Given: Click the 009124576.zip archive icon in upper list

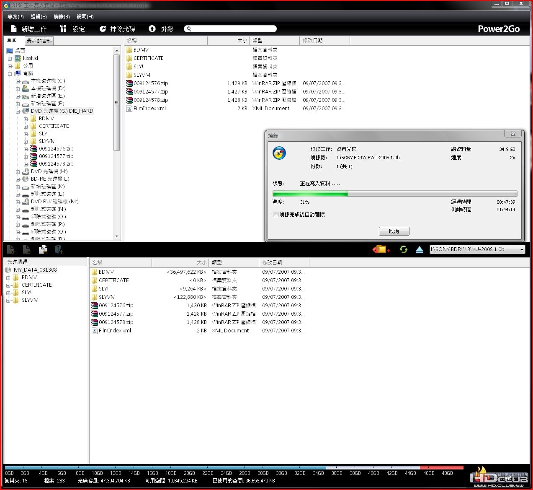Looking at the screenshot, I should click(x=129, y=83).
